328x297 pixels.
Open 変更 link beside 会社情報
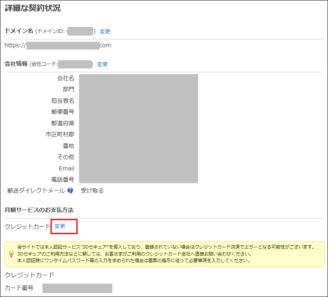click(x=102, y=64)
